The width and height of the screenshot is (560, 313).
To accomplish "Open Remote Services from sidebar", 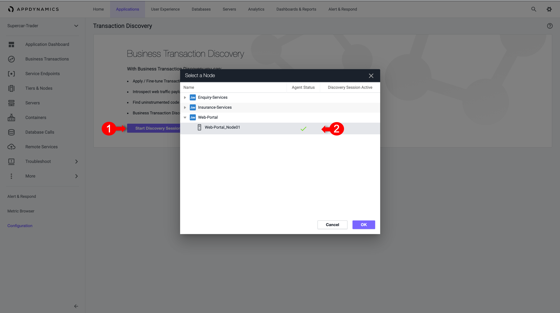I will pos(41,147).
